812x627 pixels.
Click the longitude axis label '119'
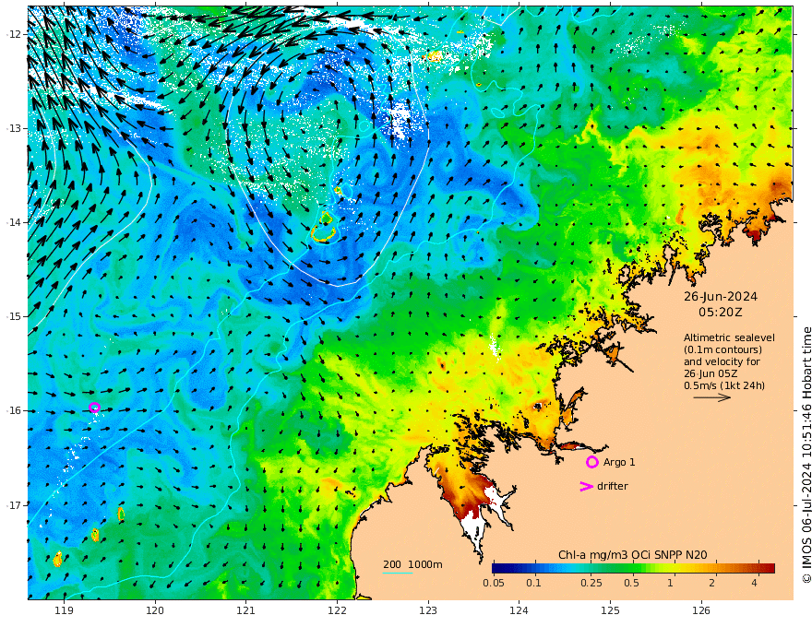pos(64,610)
